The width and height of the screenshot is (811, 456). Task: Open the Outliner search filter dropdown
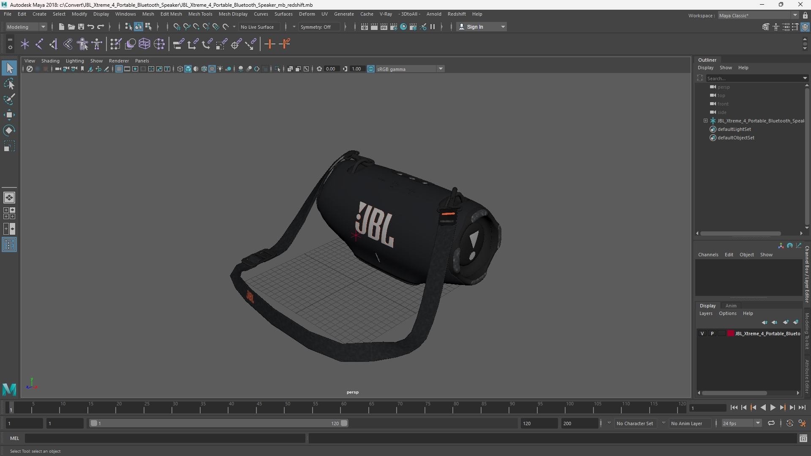pyautogui.click(x=805, y=78)
